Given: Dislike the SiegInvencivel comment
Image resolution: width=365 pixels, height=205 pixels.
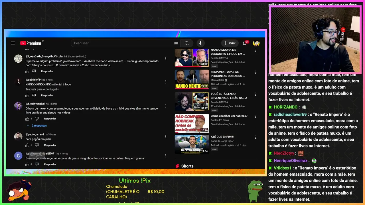Looking at the screenshot, I should [37, 119].
